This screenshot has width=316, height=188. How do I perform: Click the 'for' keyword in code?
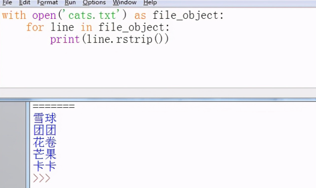[35, 27]
